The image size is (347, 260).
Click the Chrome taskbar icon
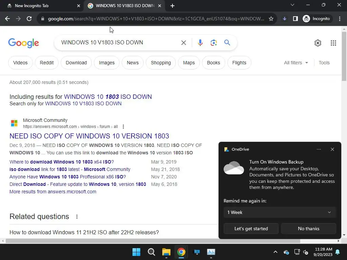coord(181,252)
